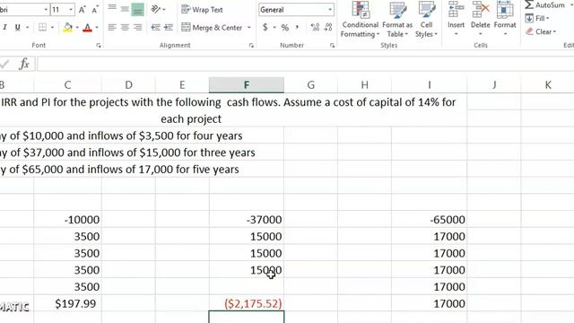
Task: Align text right
Action: (x=137, y=27)
